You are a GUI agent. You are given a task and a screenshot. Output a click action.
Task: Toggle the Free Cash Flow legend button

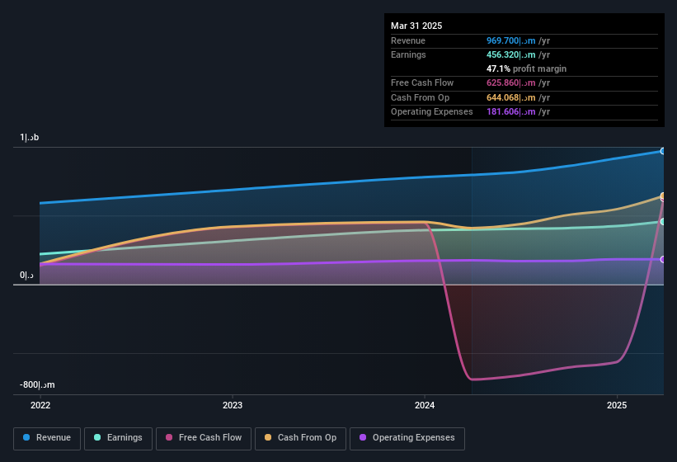tap(204, 438)
